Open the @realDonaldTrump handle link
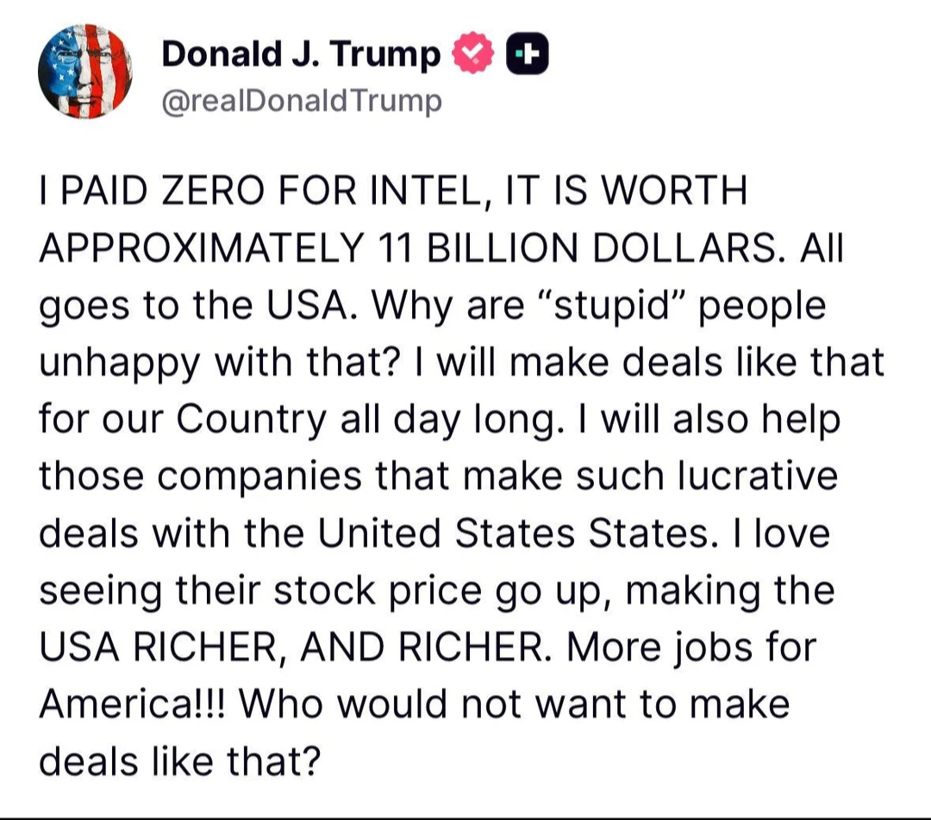 coord(302,101)
